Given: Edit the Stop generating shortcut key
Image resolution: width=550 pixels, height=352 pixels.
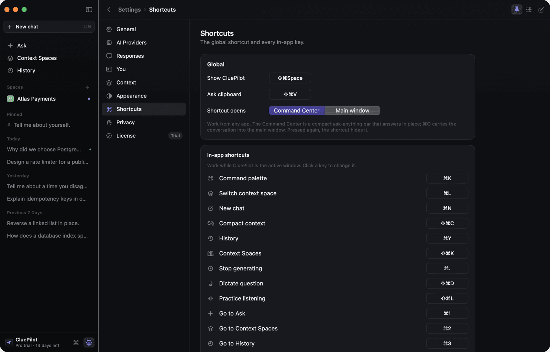Looking at the screenshot, I should click(447, 268).
